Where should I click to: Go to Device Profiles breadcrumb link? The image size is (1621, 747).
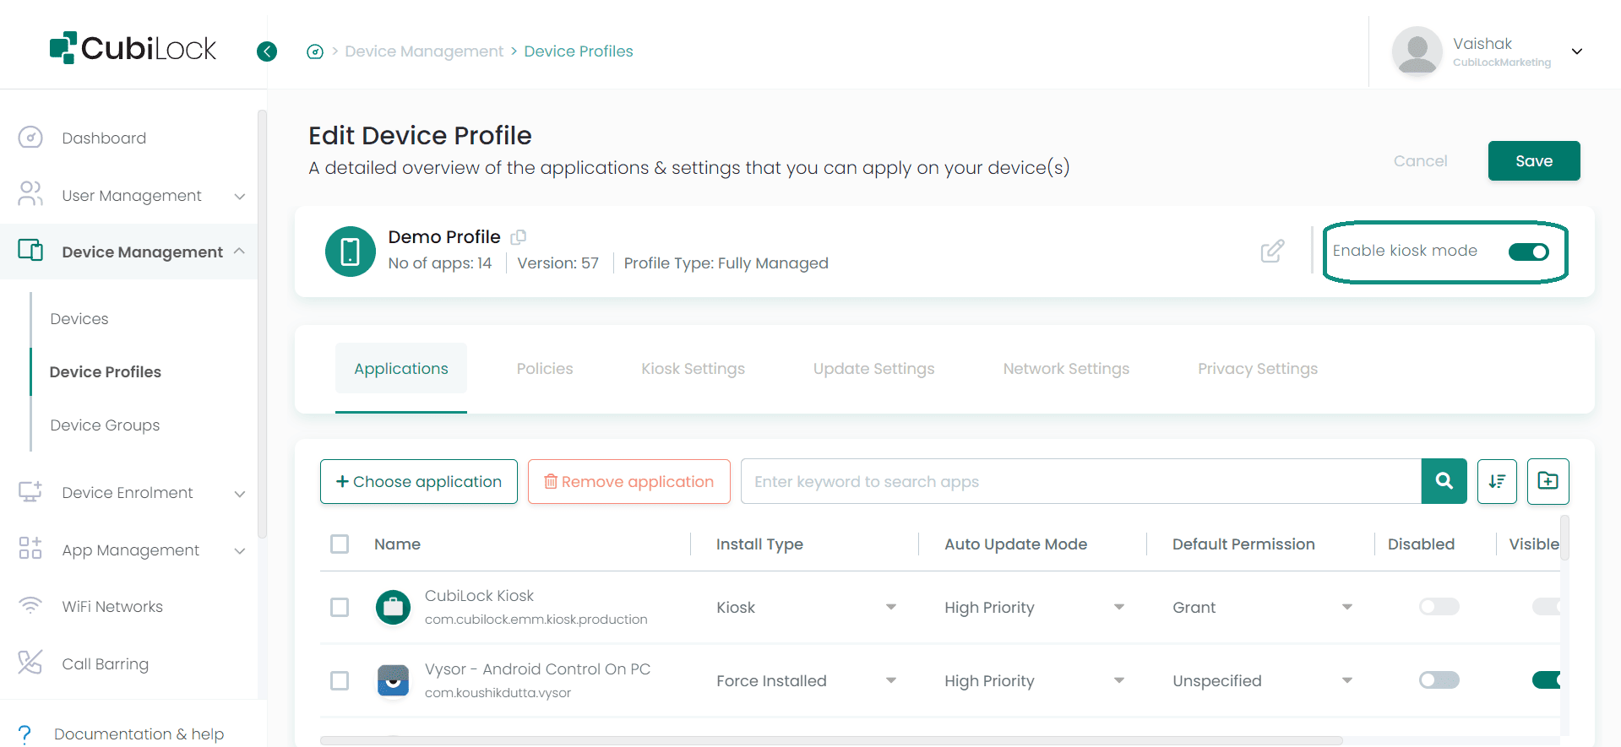point(579,51)
